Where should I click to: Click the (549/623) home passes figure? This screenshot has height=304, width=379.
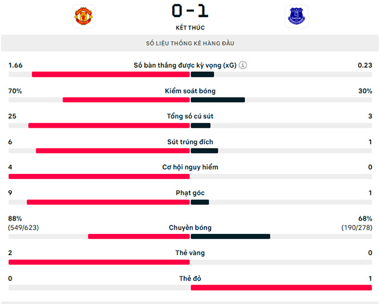click(23, 228)
